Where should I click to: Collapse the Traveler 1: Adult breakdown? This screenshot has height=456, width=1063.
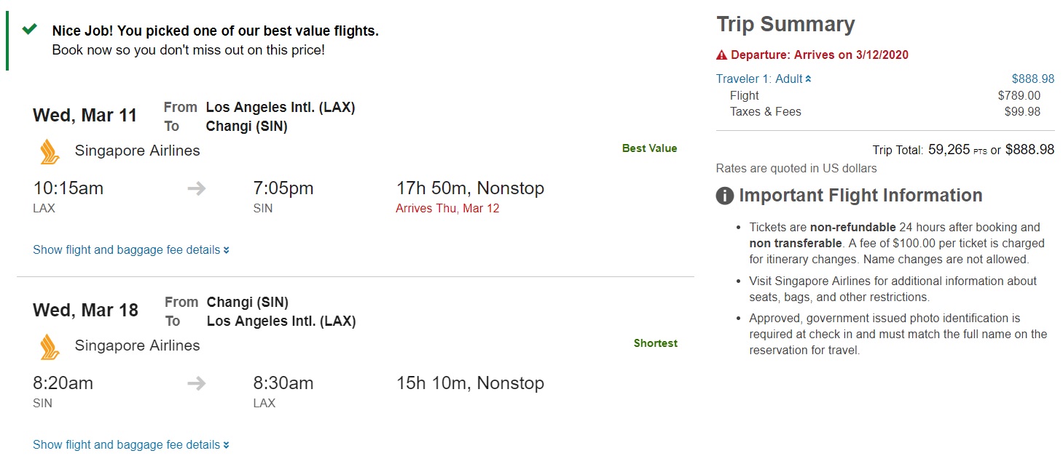point(764,79)
